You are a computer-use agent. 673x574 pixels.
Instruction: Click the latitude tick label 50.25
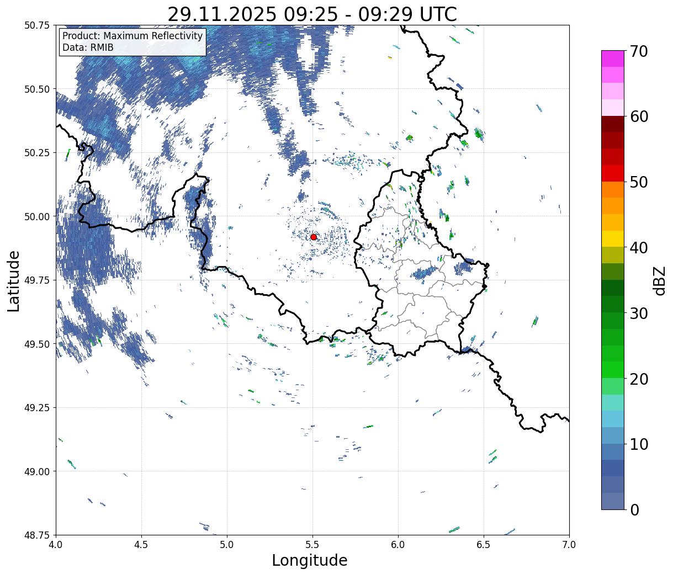[37, 153]
